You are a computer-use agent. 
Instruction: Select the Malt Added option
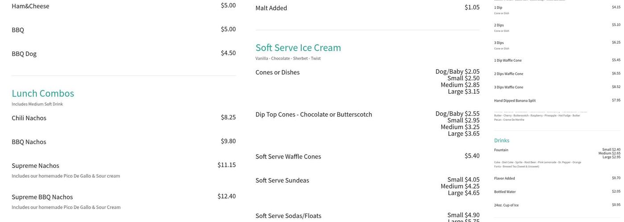271,8
